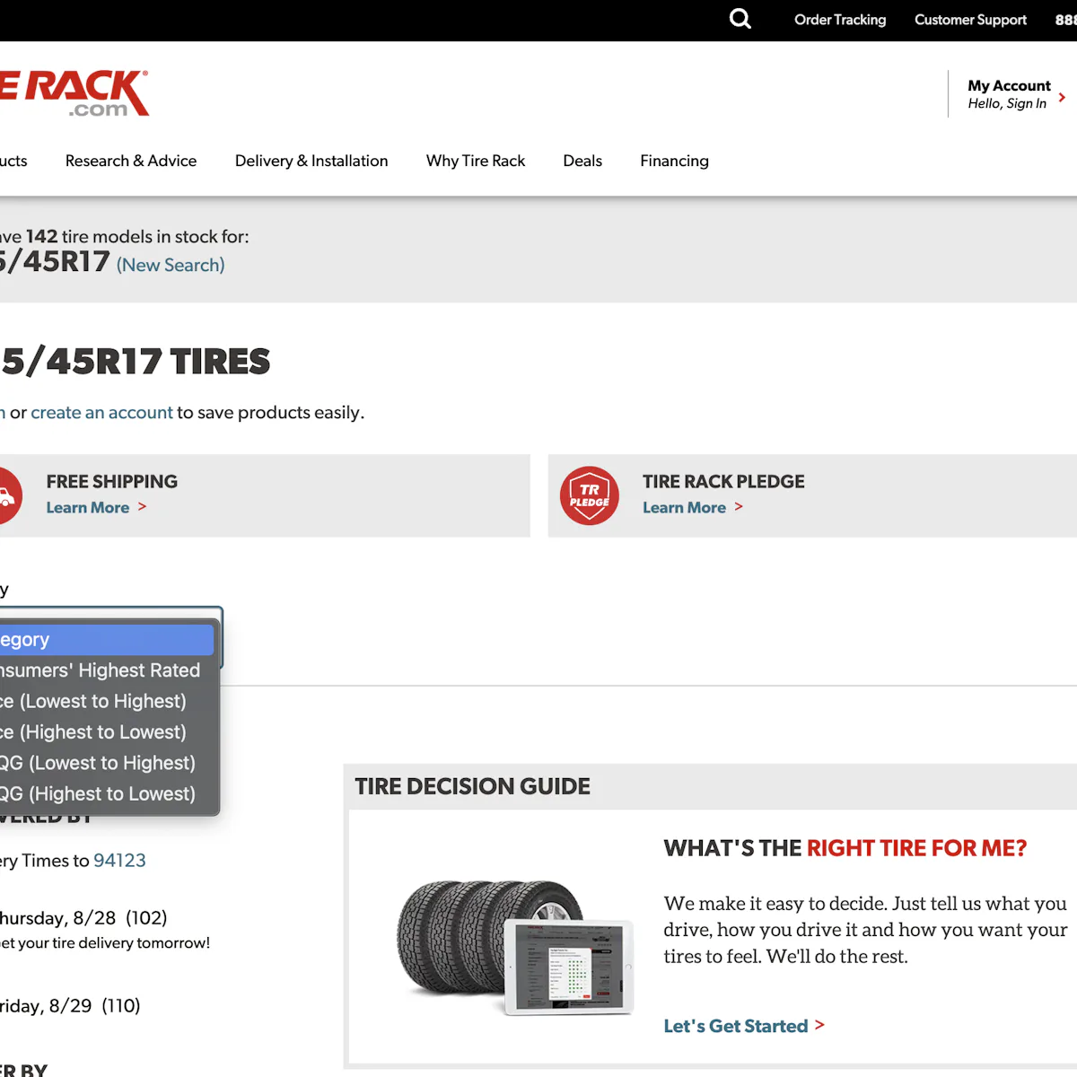Open the Why Tire Rack menu
This screenshot has width=1077, height=1077.
[x=476, y=161]
